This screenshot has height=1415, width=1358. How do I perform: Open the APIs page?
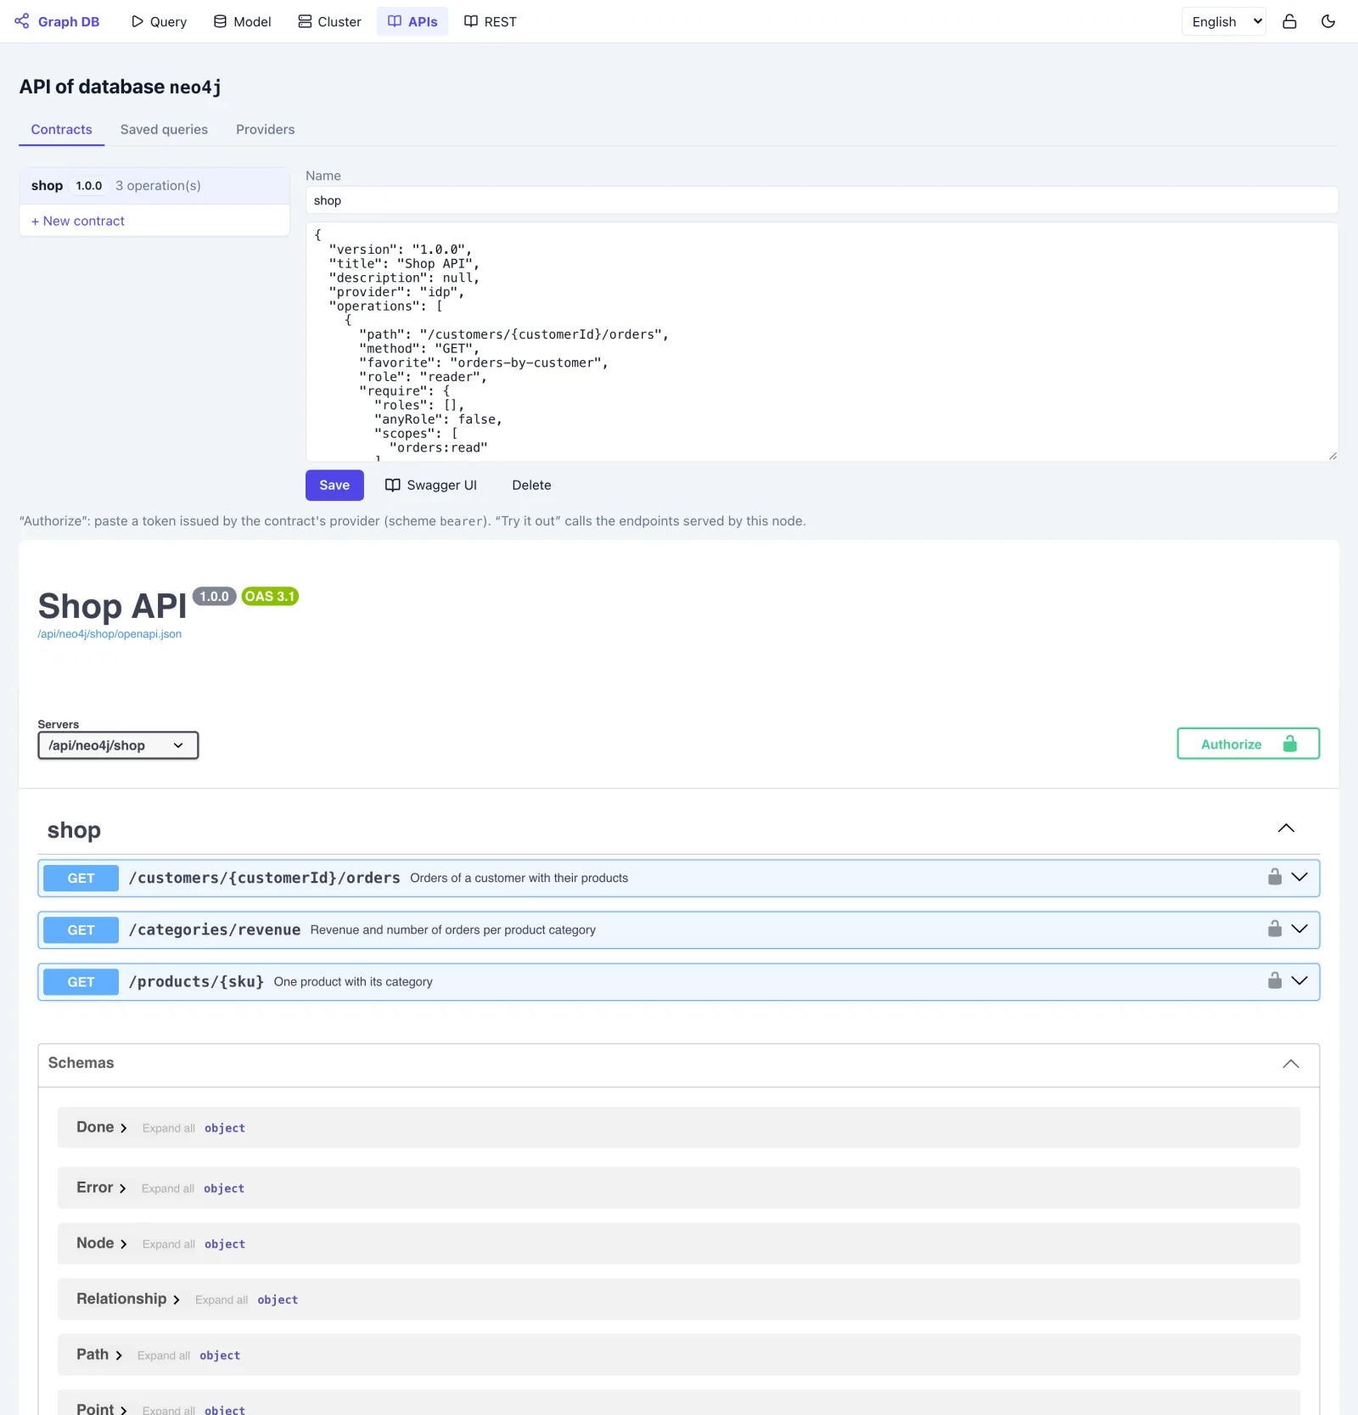pyautogui.click(x=412, y=21)
